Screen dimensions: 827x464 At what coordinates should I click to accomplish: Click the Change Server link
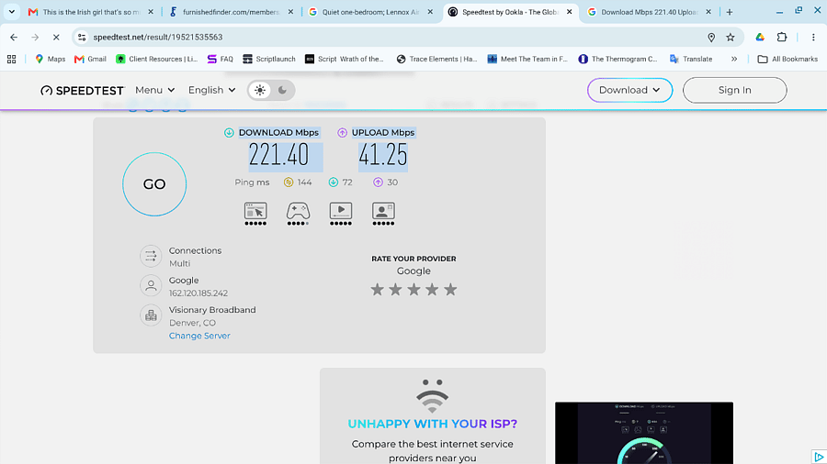tap(199, 336)
